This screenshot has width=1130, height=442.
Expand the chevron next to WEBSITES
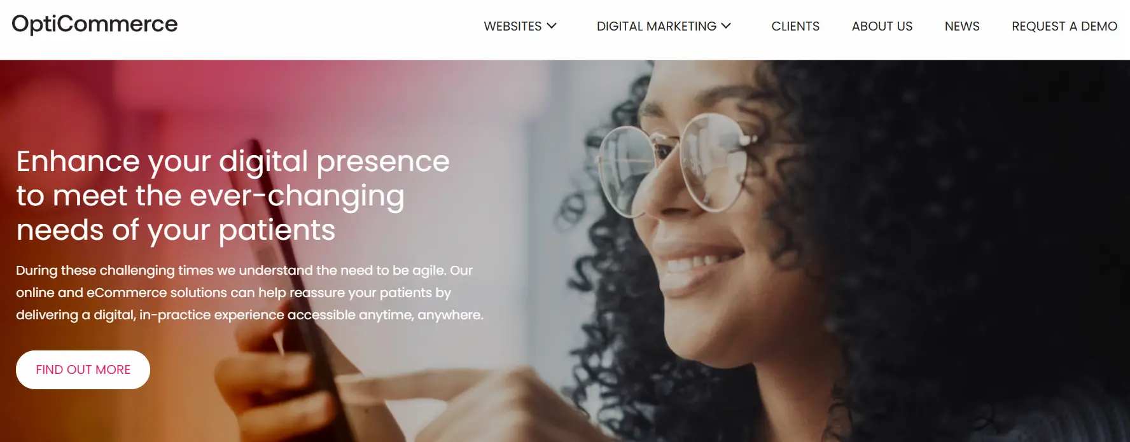pyautogui.click(x=552, y=26)
